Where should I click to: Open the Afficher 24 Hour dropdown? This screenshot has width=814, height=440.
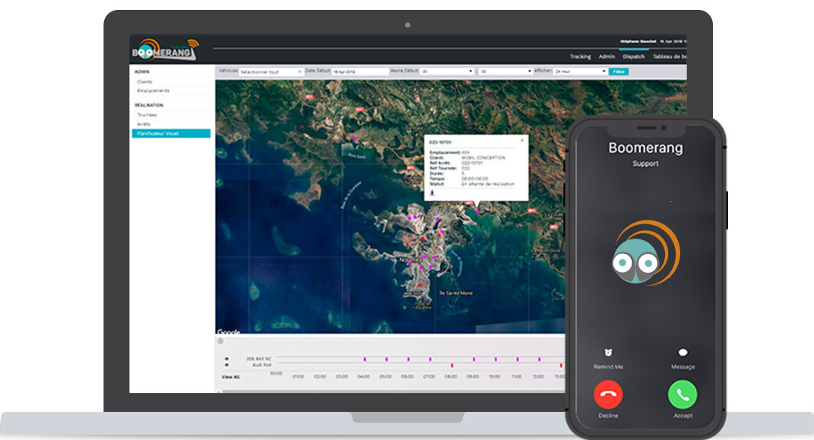[x=581, y=71]
